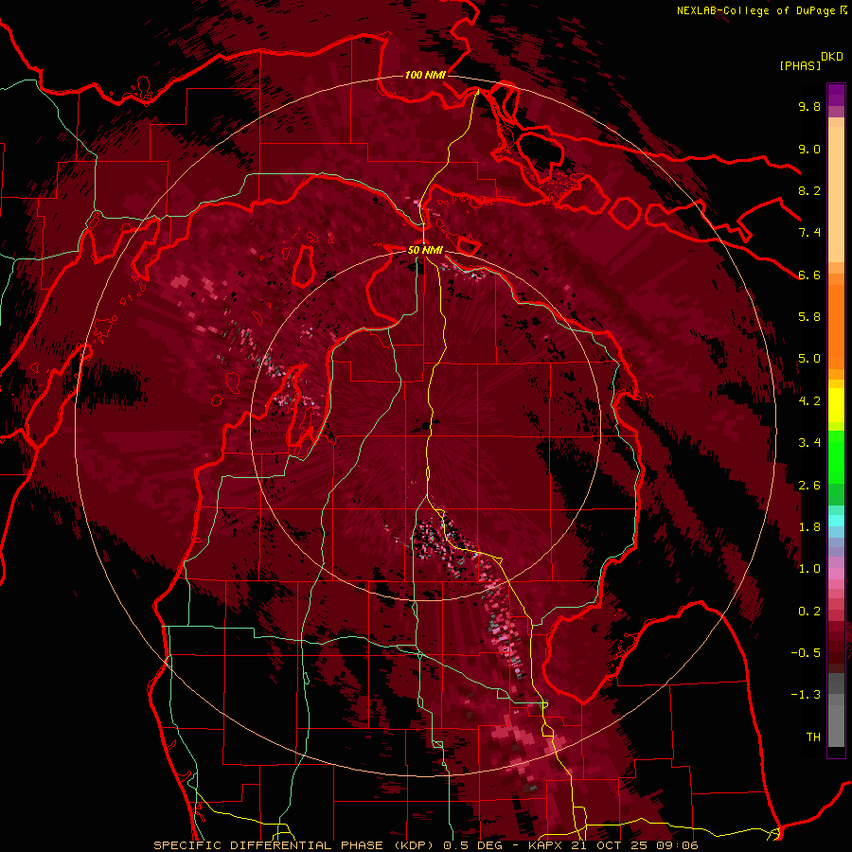Click the 9.0 color scale value
This screenshot has height=852, width=852.
(809, 149)
